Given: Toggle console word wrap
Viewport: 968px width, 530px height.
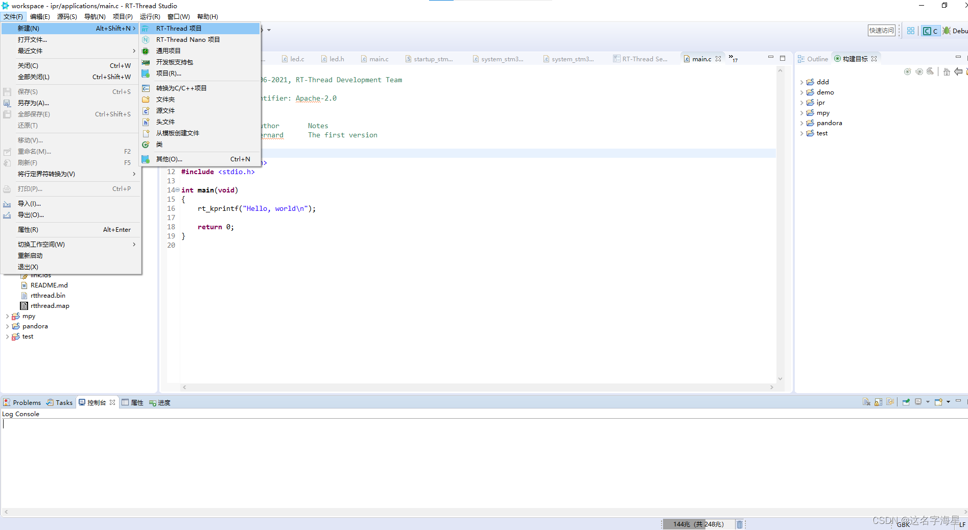Looking at the screenshot, I should click(x=890, y=402).
